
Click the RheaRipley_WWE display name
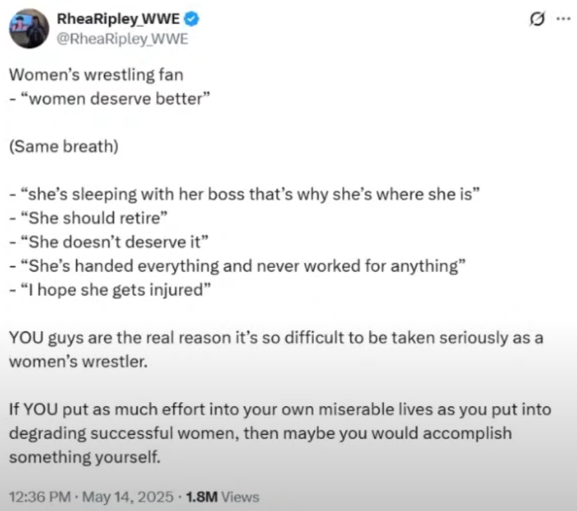pos(119,19)
